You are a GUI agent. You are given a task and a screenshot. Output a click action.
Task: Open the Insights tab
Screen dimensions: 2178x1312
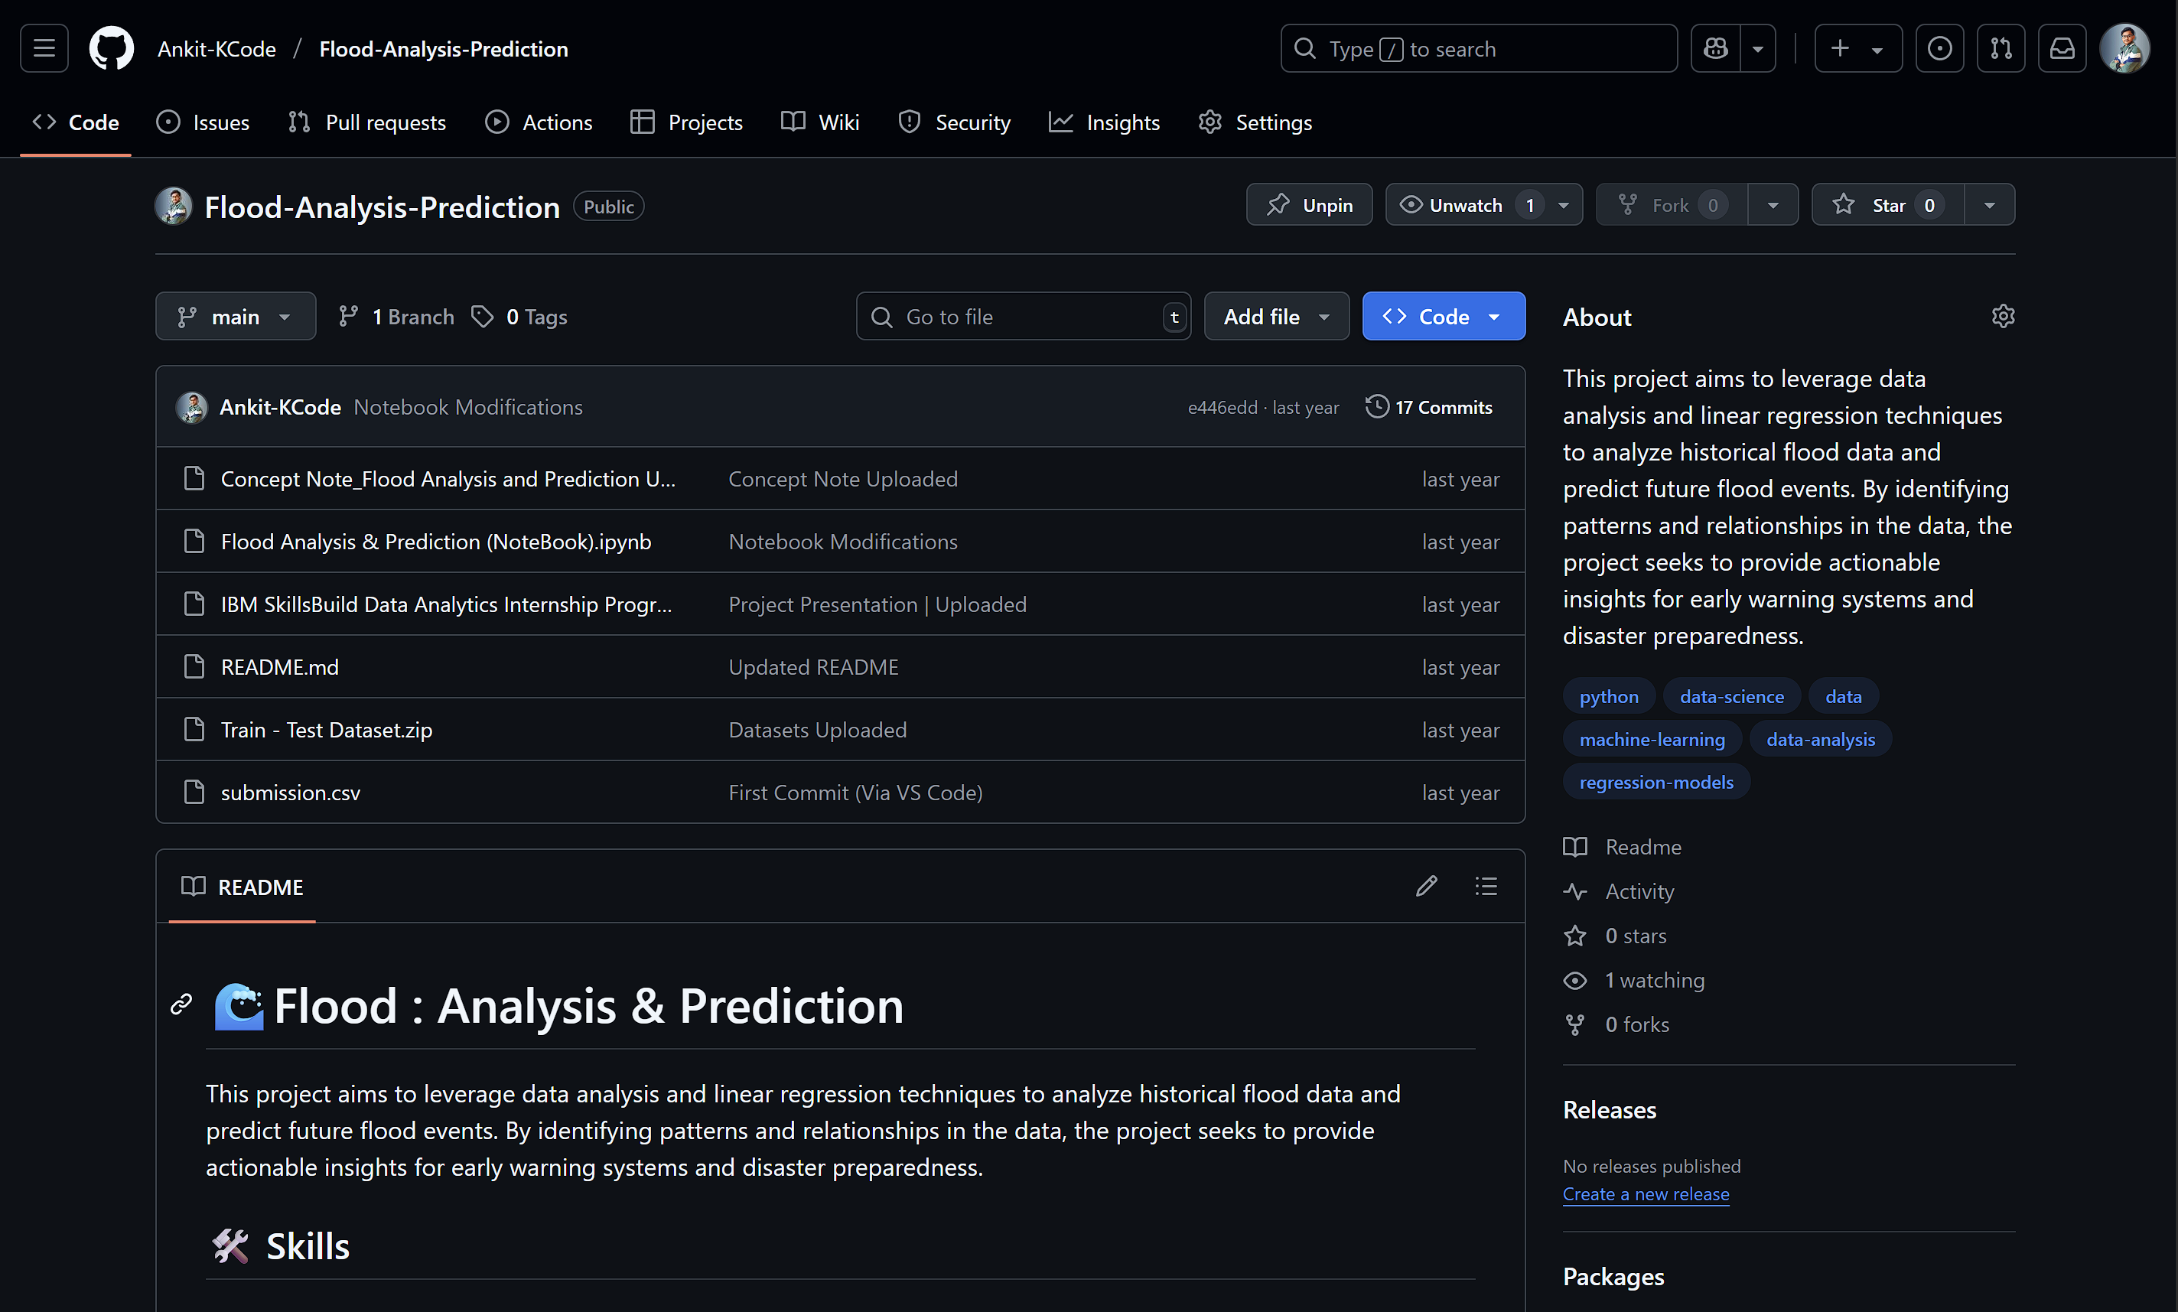tap(1105, 122)
